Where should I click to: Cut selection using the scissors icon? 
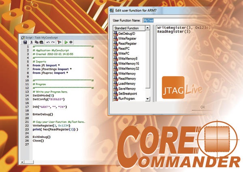(x=32, y=42)
